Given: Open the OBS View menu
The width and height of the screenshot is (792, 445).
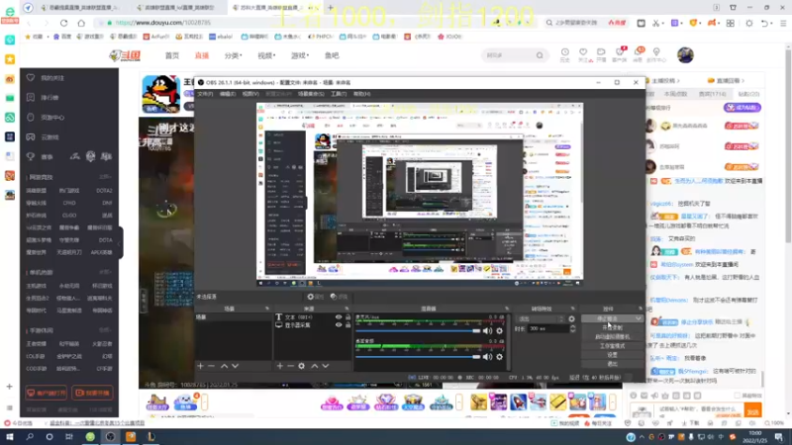Looking at the screenshot, I should (250, 94).
